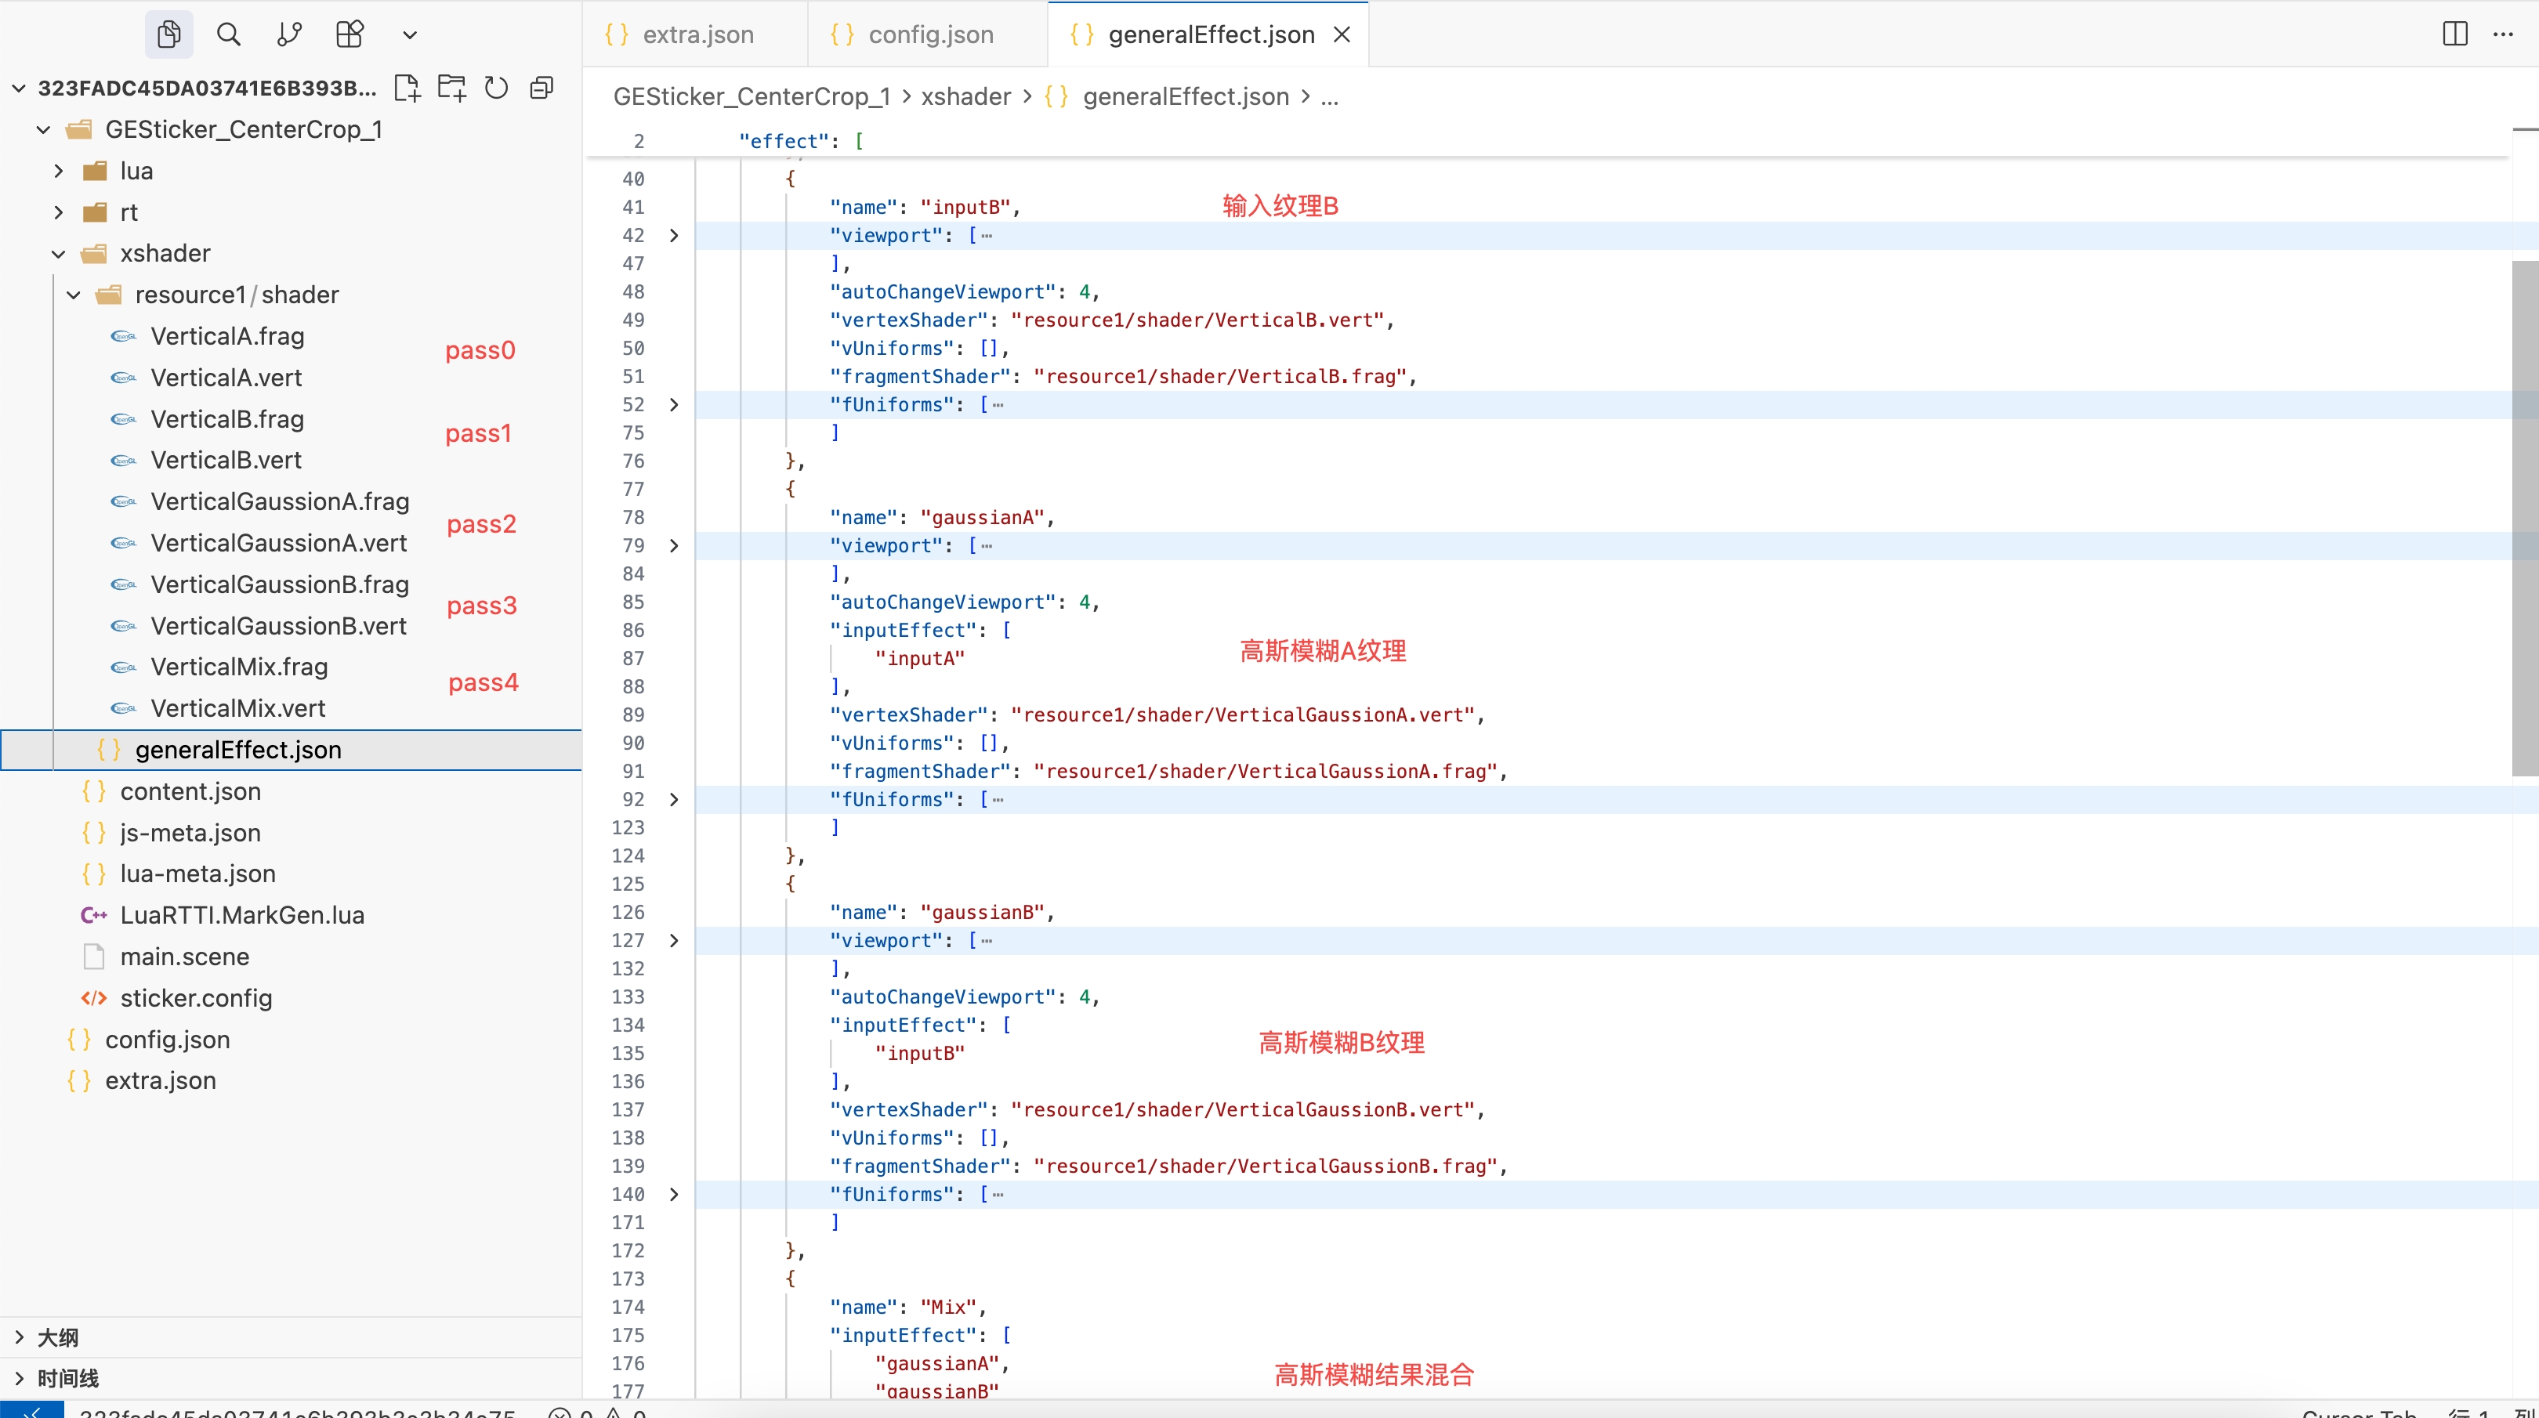Open the Search view icon
The image size is (2539, 1418).
tap(229, 34)
